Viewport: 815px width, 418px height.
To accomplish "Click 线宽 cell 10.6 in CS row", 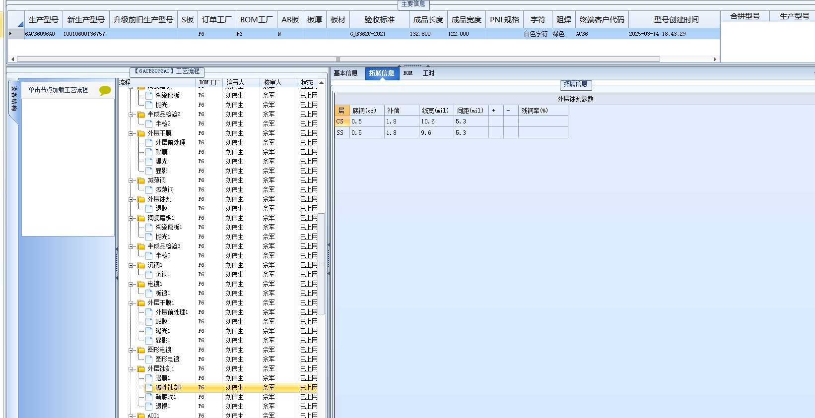I will 436,121.
